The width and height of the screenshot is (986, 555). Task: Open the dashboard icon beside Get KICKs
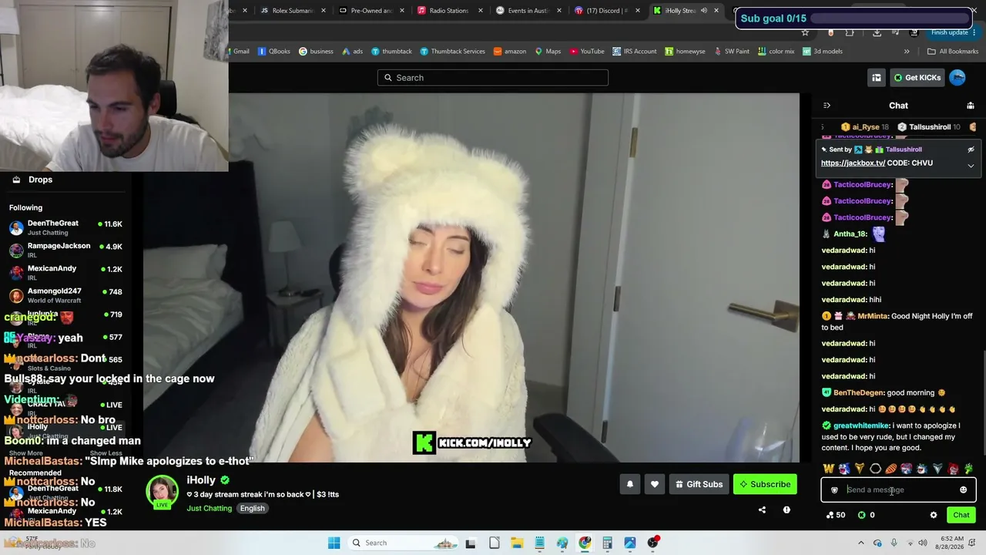pyautogui.click(x=877, y=78)
